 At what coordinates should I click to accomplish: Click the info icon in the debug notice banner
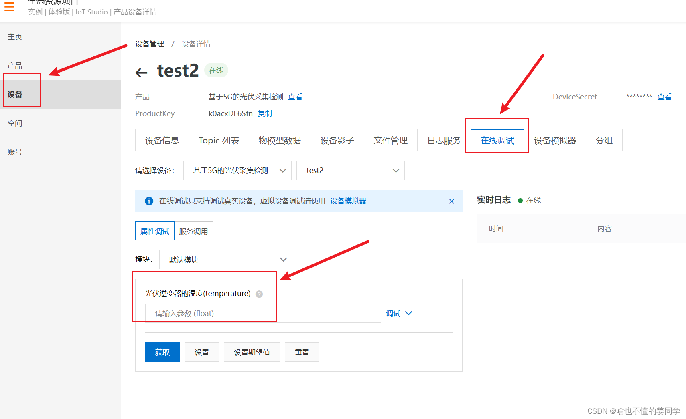[x=149, y=201]
